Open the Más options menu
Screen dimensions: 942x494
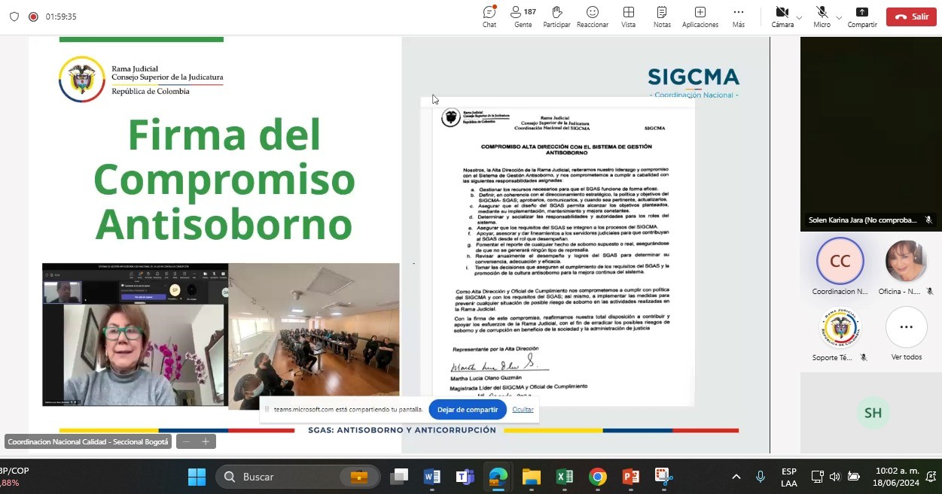click(739, 17)
